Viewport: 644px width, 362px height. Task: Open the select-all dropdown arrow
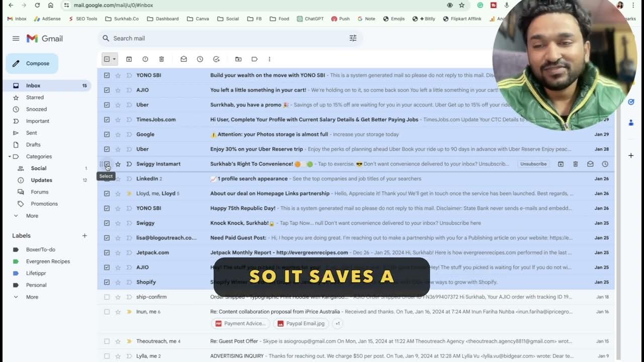[x=114, y=59]
